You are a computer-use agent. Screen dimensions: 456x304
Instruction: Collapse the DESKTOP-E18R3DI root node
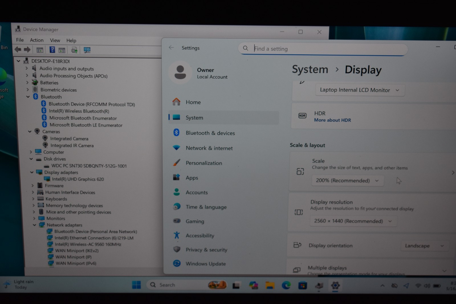pyautogui.click(x=19, y=61)
